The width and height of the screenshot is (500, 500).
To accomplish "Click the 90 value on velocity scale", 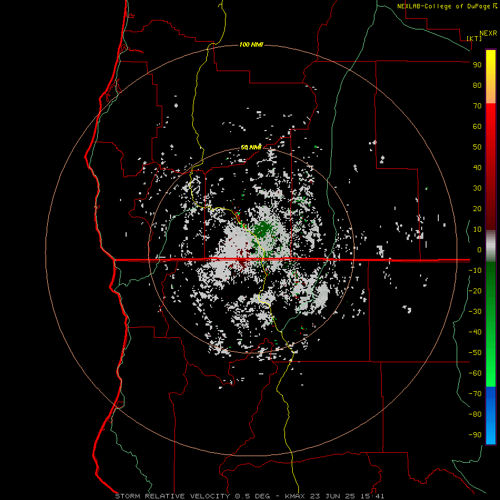I will pyautogui.click(x=477, y=65).
